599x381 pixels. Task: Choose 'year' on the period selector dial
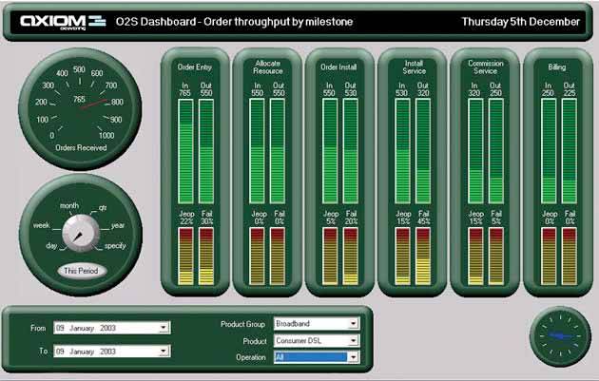[117, 225]
